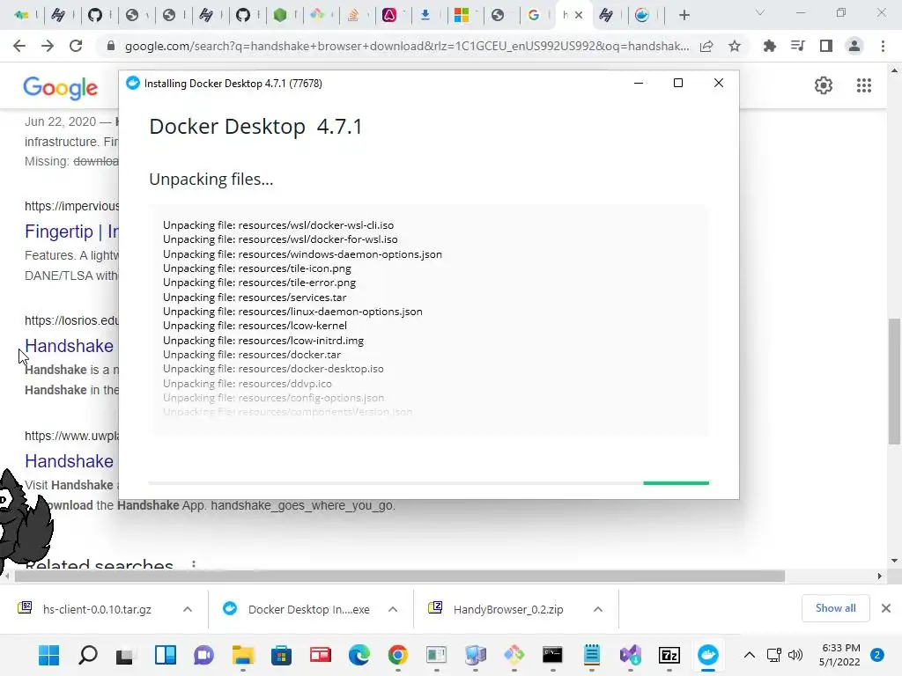
Task: Open Visual Studio Installer on taskbar
Action: [x=631, y=655]
